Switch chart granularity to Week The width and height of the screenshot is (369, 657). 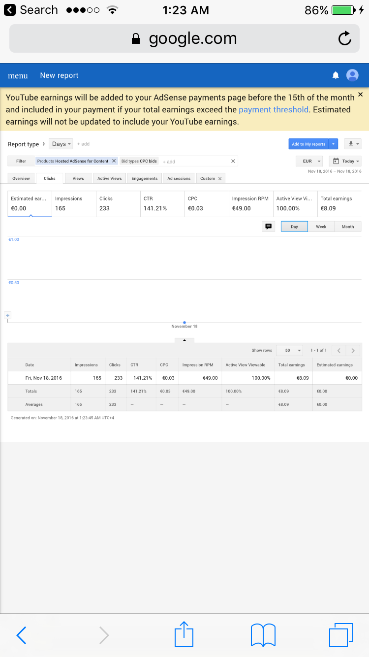[321, 227]
